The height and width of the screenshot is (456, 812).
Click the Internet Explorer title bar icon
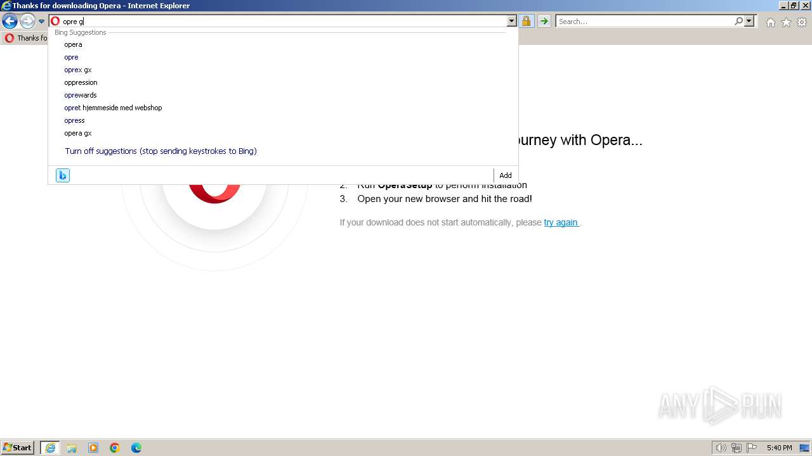click(6, 6)
